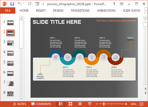Screen dimensions: 148x107
Task: Open the TRANSITIONS tab
Action: (x=80, y=10)
